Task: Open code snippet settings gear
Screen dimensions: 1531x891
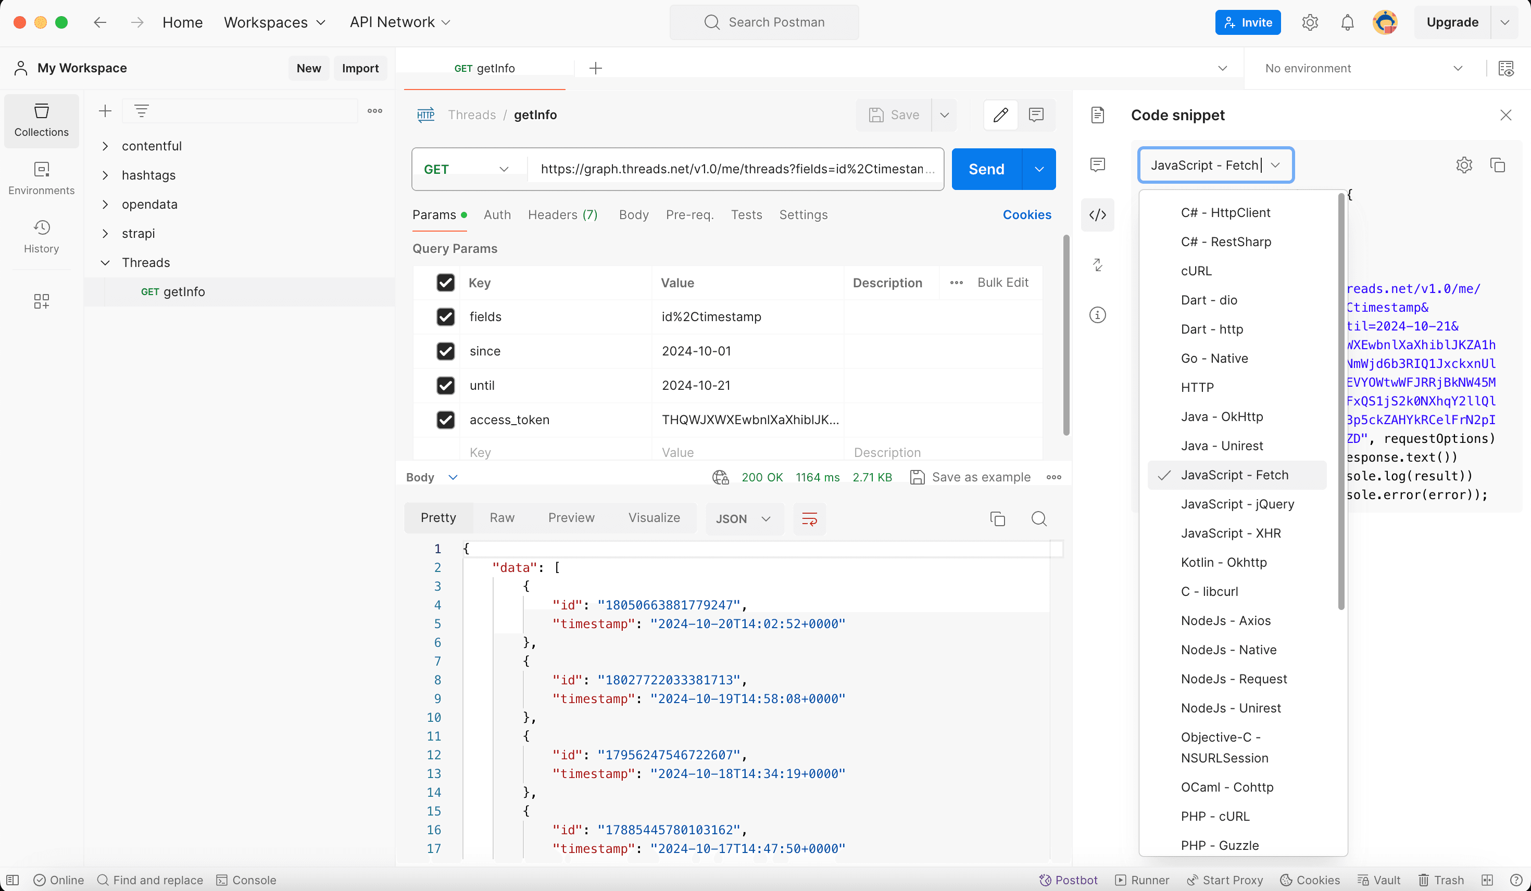Action: tap(1464, 164)
